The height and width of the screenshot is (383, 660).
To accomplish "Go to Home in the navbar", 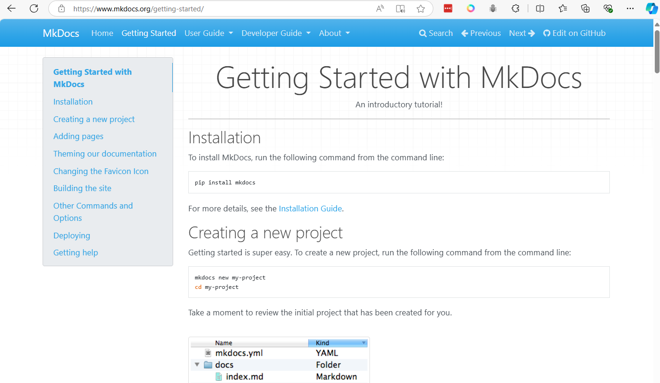I will (102, 33).
